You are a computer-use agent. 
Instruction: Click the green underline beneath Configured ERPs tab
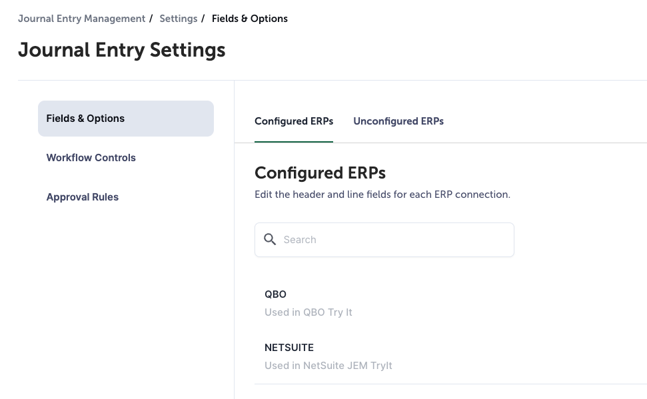pyautogui.click(x=294, y=142)
